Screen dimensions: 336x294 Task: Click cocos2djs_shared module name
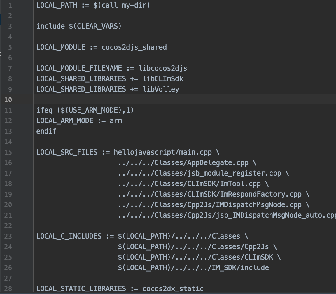(134, 47)
